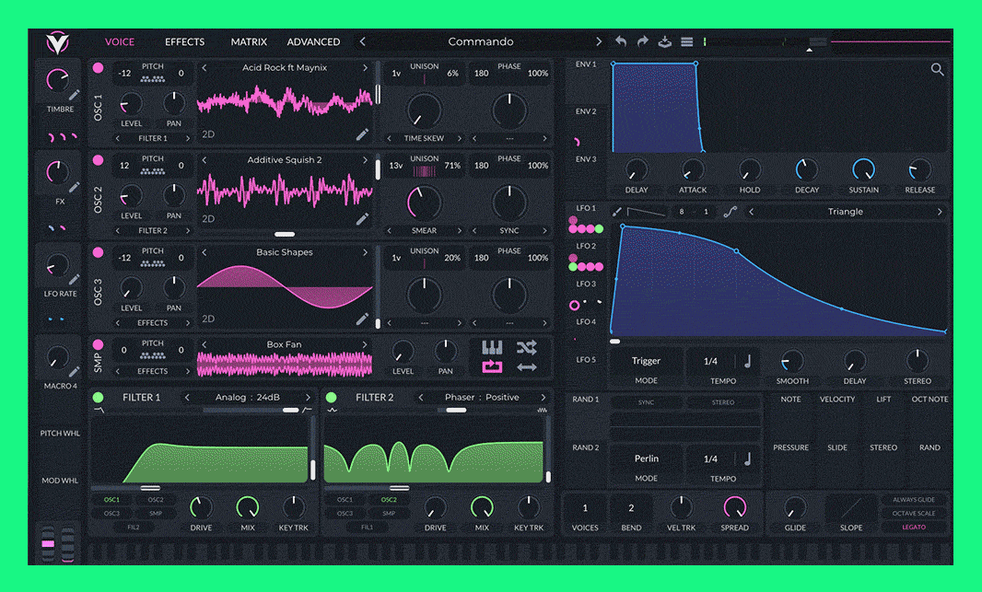
Task: Disable the OSC 1 power toggle
Action: [98, 67]
